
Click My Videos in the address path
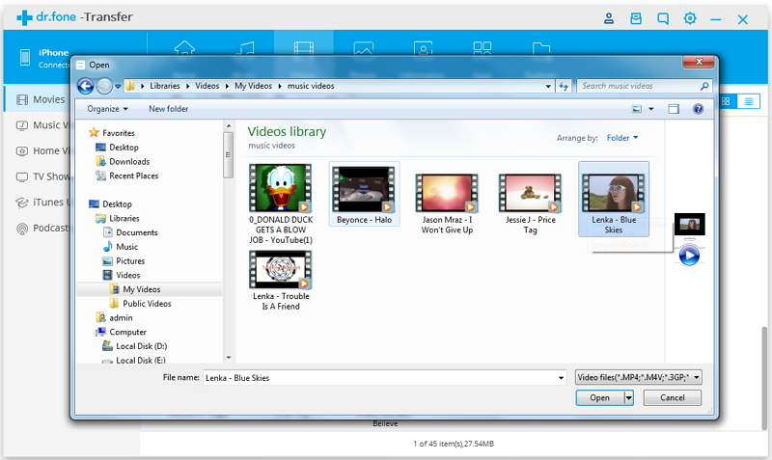tap(253, 86)
